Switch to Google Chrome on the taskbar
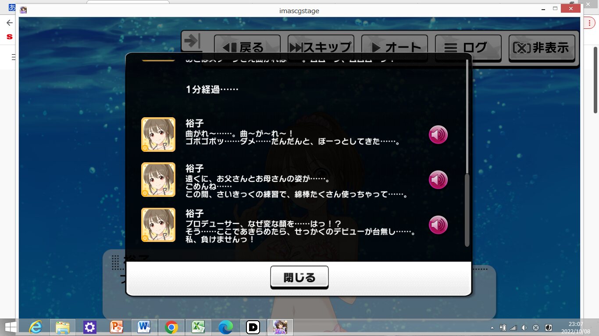The image size is (599, 336). coord(171,327)
